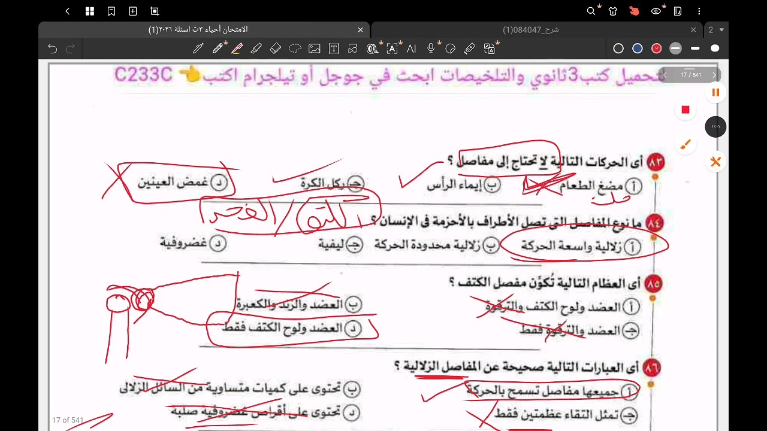Viewport: 767px width, 431px height.
Task: Toggle finger touch drawing mode
Action: (635, 11)
